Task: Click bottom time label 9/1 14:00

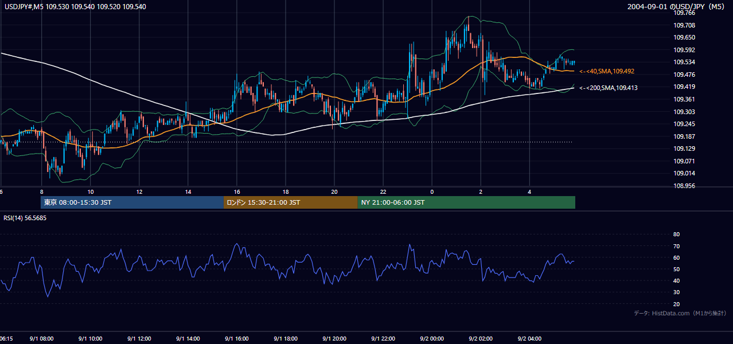Action: click(188, 339)
